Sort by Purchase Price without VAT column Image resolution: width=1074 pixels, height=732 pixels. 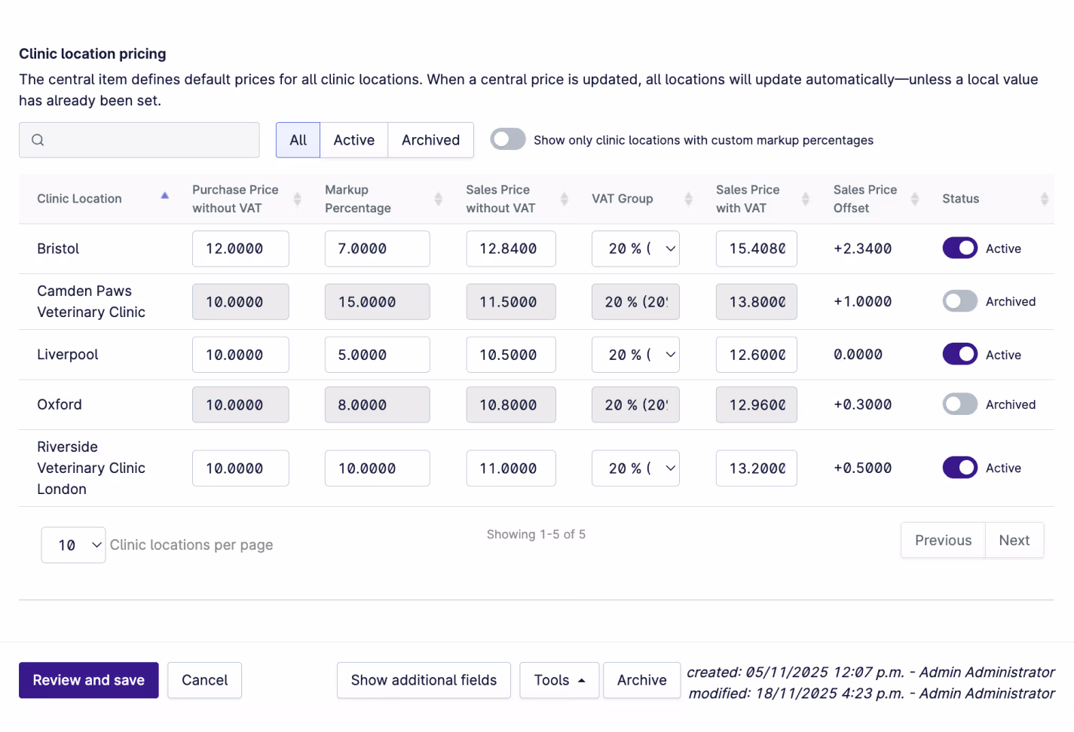coord(298,198)
